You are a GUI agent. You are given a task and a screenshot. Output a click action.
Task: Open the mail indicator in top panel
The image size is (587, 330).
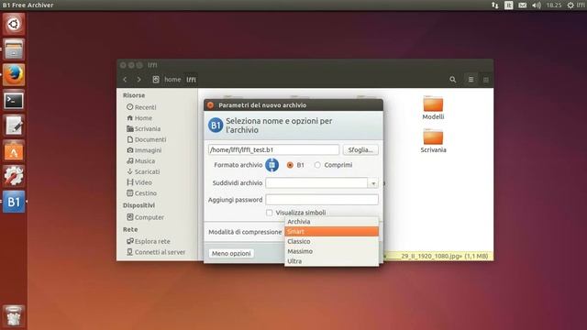click(522, 5)
